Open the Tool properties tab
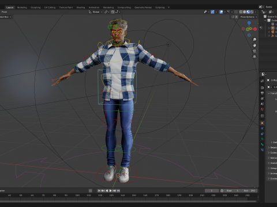The height and width of the screenshot is (207, 277). click(x=262, y=81)
